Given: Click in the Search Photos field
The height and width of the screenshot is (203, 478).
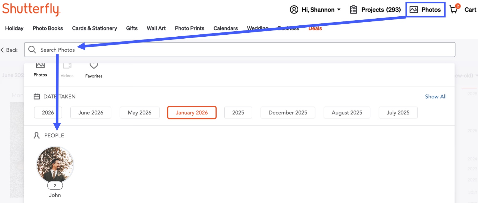Looking at the screenshot, I should point(240,50).
